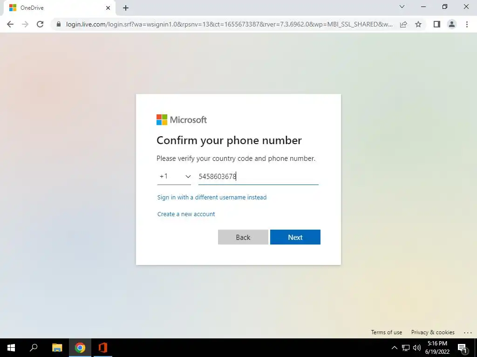Open Windows taskbar search
This screenshot has width=477, height=357.
[x=34, y=348]
